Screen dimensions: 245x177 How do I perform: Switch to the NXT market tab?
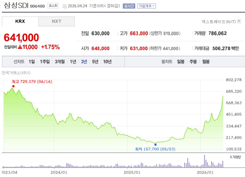click(x=56, y=21)
